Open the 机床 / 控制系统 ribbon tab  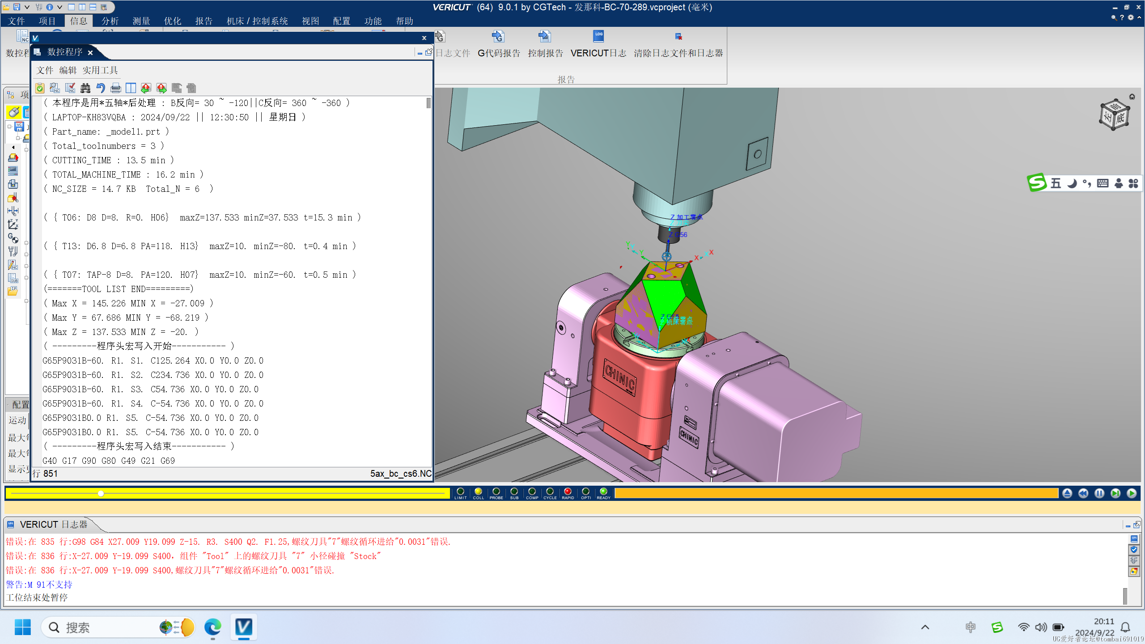click(x=257, y=21)
